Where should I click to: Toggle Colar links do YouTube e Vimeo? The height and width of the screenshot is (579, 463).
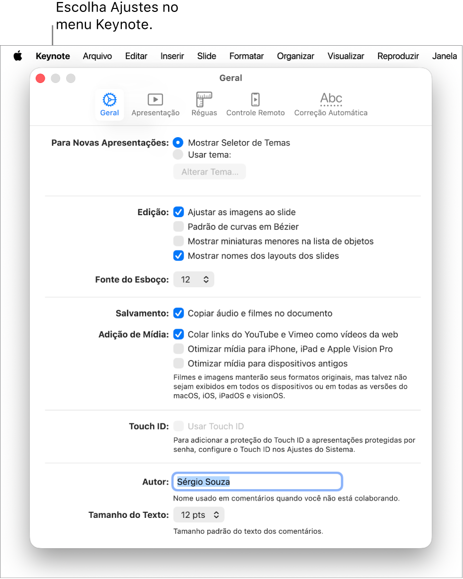click(179, 334)
